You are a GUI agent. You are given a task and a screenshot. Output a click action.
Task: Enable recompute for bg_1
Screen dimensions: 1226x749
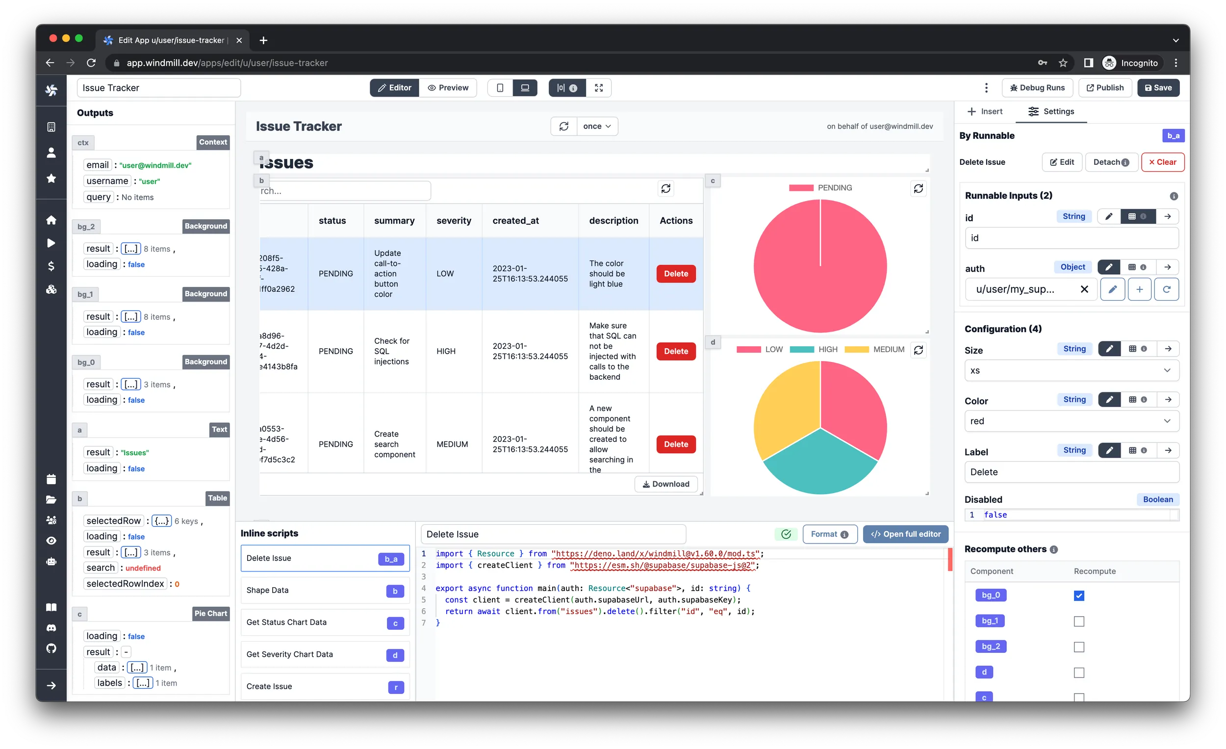click(x=1079, y=621)
